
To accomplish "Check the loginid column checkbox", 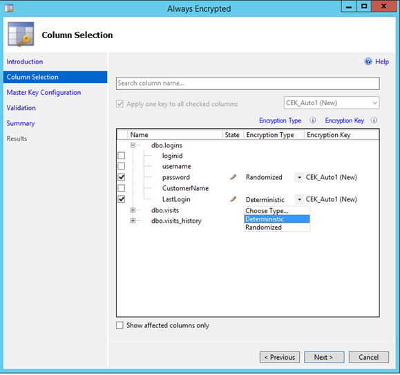I will pyautogui.click(x=122, y=155).
